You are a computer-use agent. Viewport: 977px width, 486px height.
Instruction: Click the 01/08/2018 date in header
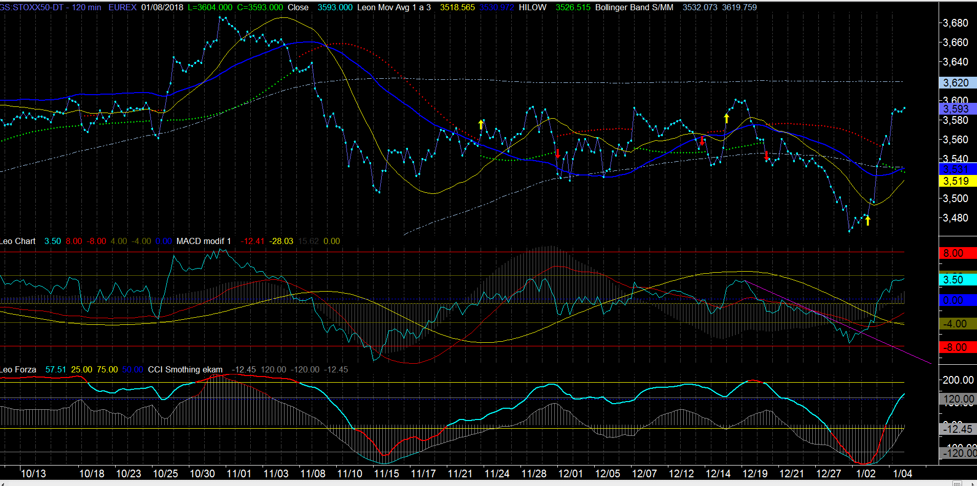(x=162, y=7)
